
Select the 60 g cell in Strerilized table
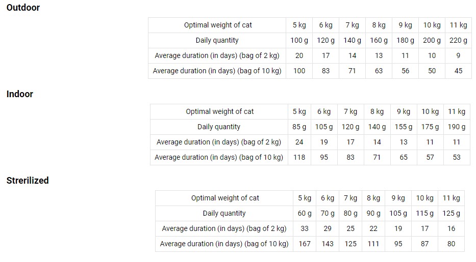pyautogui.click(x=305, y=213)
